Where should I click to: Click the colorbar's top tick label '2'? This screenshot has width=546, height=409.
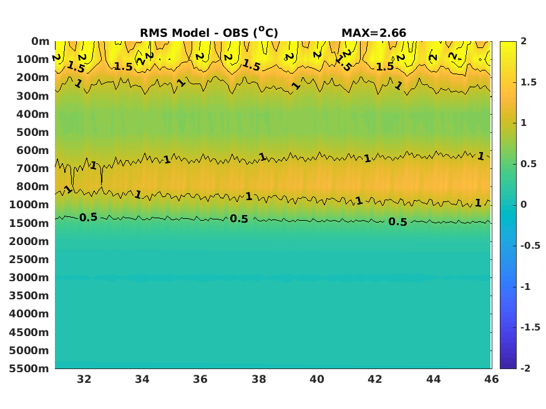524,41
